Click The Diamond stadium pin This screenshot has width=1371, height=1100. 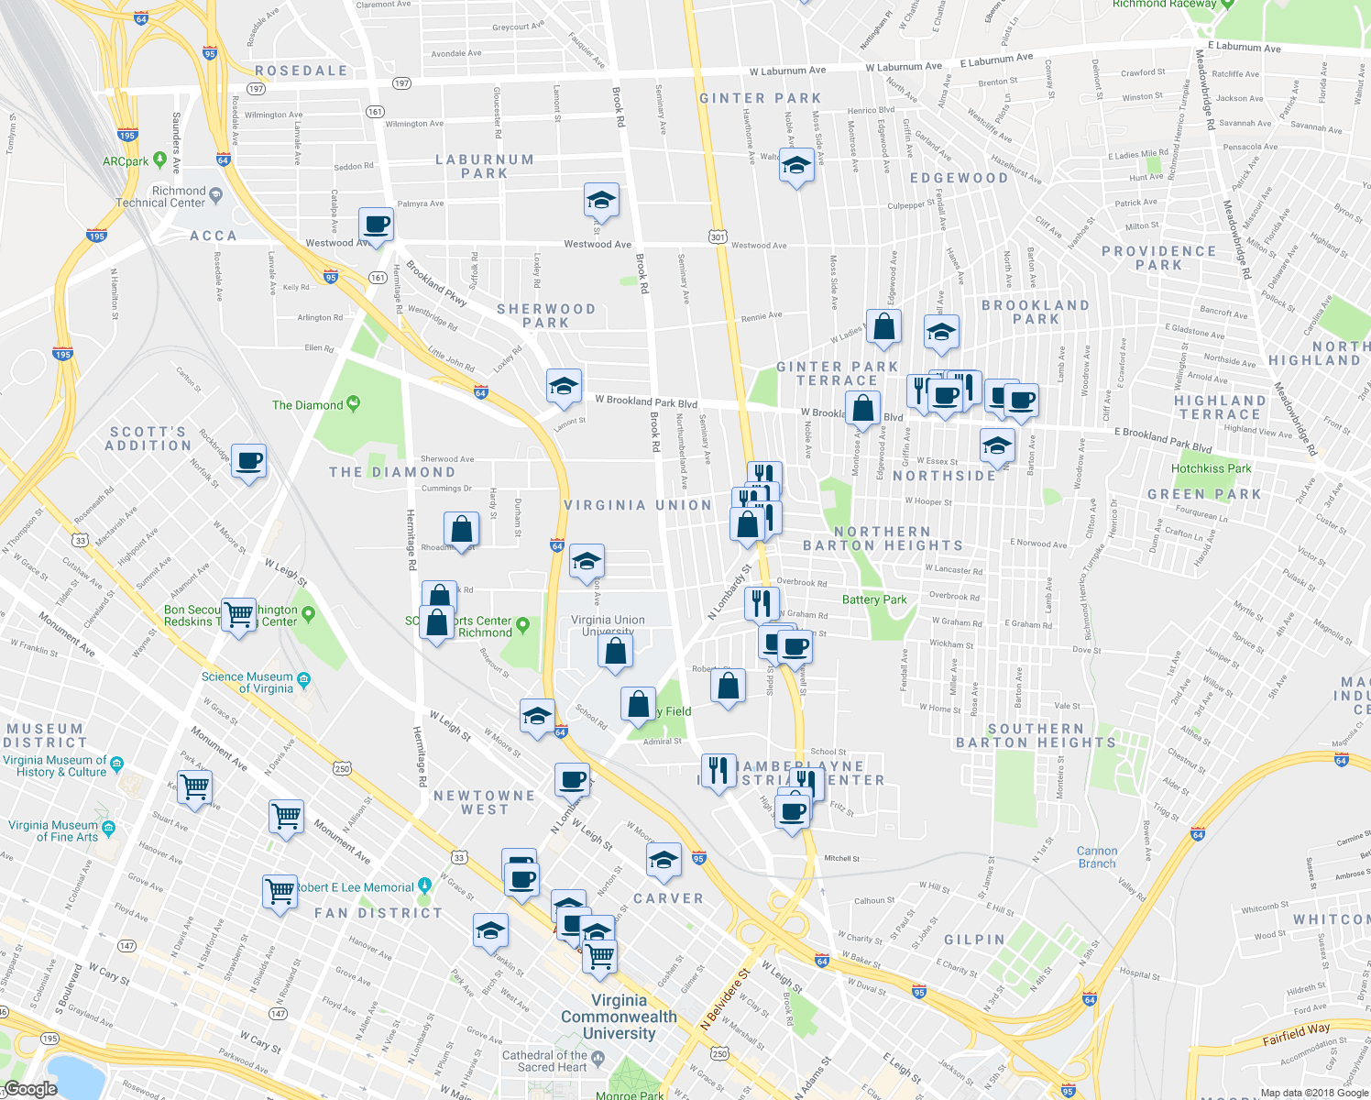pos(355,403)
